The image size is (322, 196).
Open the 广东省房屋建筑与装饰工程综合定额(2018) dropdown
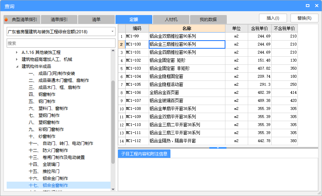(61, 31)
